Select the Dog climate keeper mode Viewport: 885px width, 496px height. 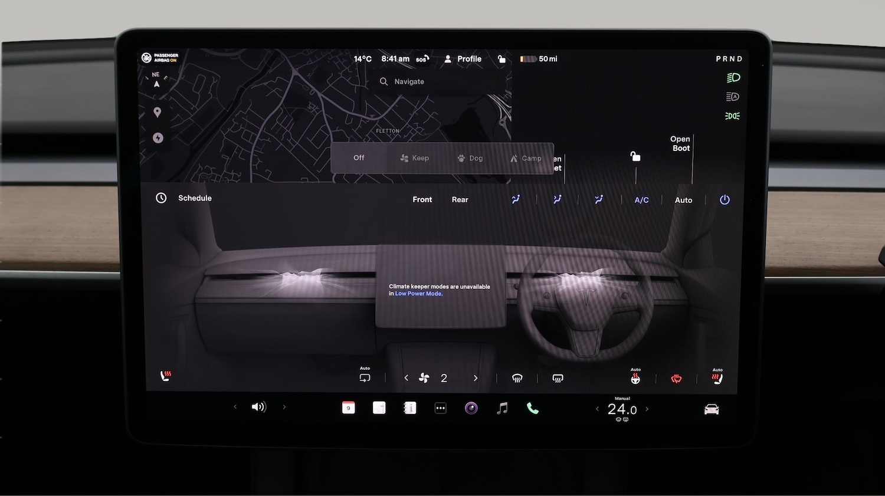pos(470,158)
